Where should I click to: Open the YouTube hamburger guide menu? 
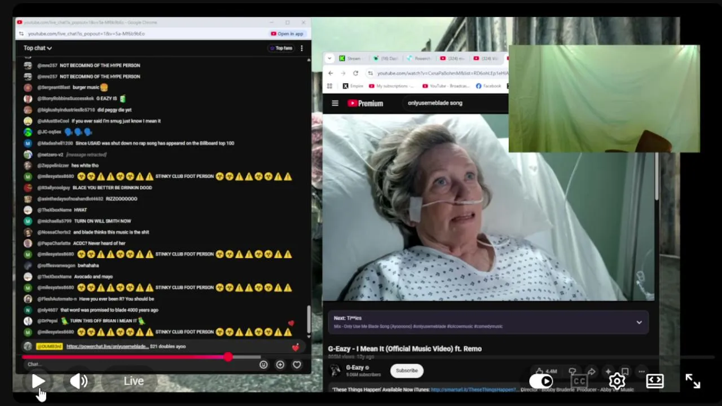[335, 103]
